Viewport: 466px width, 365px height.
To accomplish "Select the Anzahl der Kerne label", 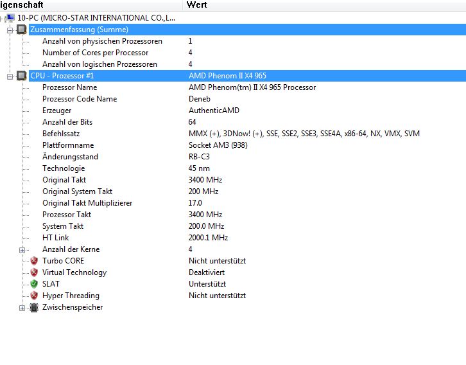I will (71, 249).
